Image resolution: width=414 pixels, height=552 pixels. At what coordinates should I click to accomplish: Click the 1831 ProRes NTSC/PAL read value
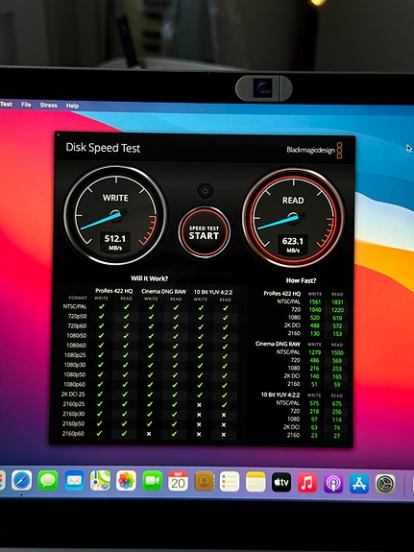pyautogui.click(x=337, y=302)
